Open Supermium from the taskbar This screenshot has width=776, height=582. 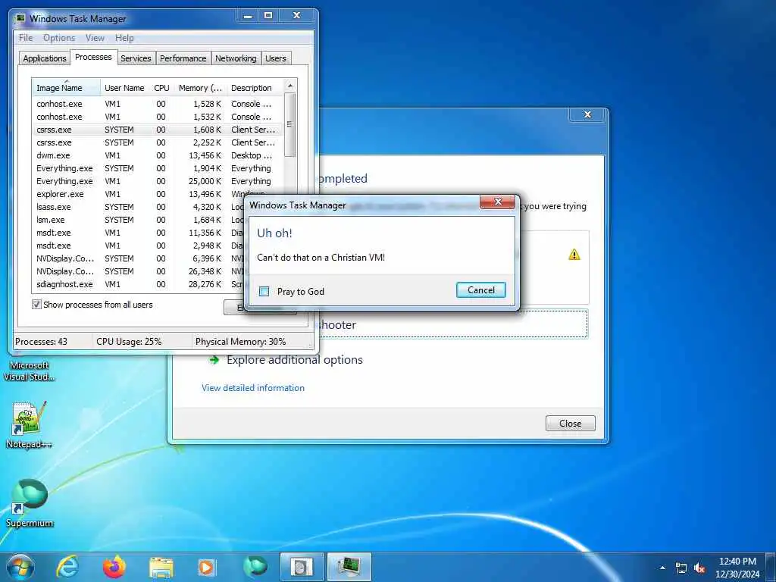pos(255,567)
